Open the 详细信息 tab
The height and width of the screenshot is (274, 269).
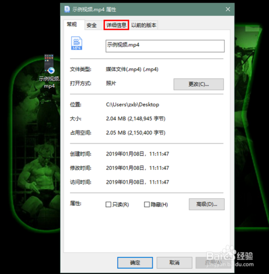(x=116, y=25)
